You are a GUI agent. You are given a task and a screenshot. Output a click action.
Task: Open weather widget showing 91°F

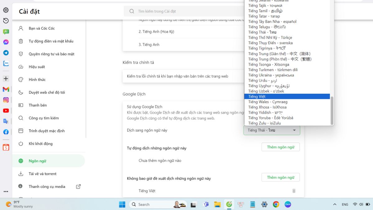[19, 204]
